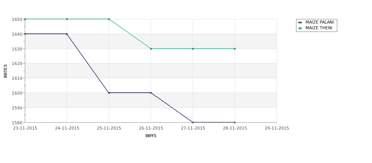Click MAIZE THENI data point on 26-11-2015
The image size is (372, 163).
[x=151, y=49]
